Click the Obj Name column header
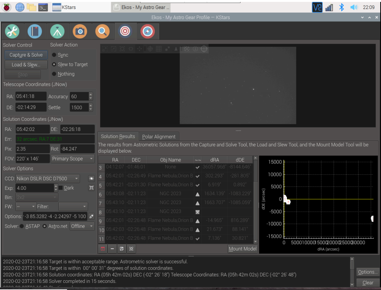 click(x=170, y=160)
